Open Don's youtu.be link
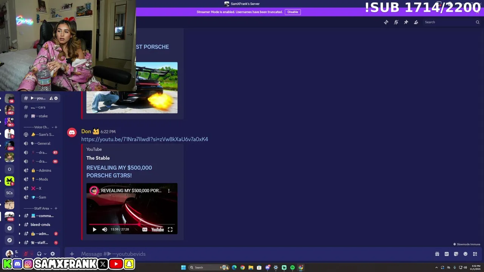The width and height of the screenshot is (484, 272). (x=144, y=139)
